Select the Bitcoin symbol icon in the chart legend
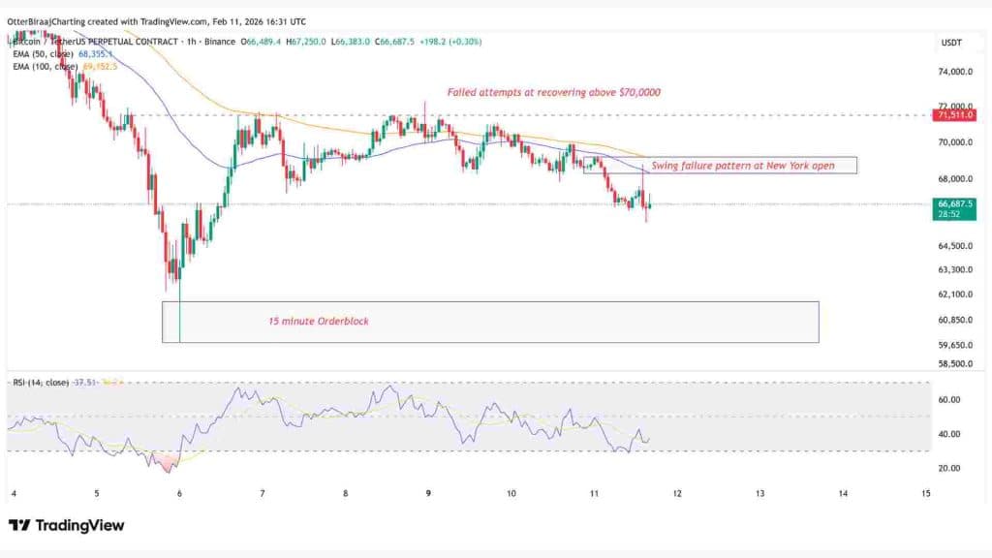Viewport: 992px width, 558px height. click(10, 42)
